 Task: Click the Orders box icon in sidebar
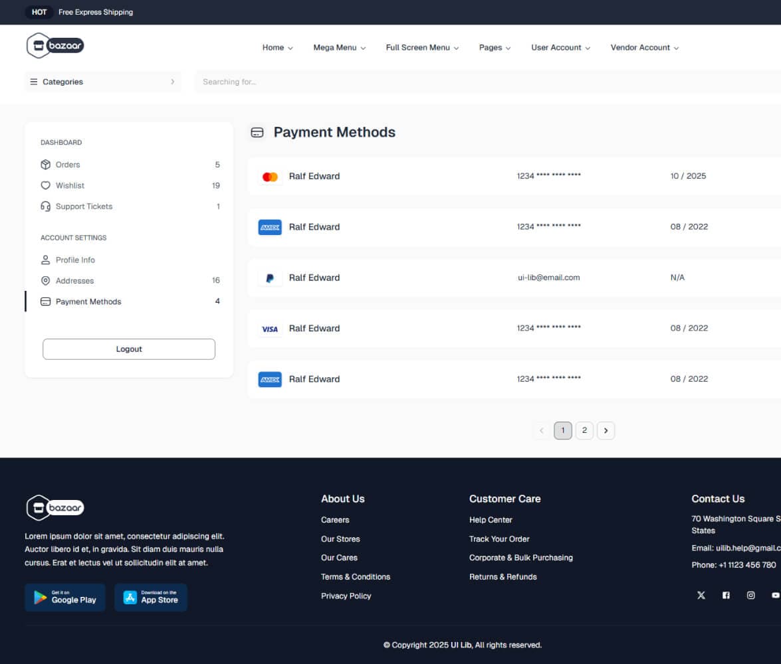[x=45, y=164]
